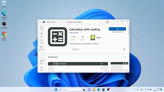Click the PEGI 3 text label
The image size is (164, 92).
click(99, 38)
